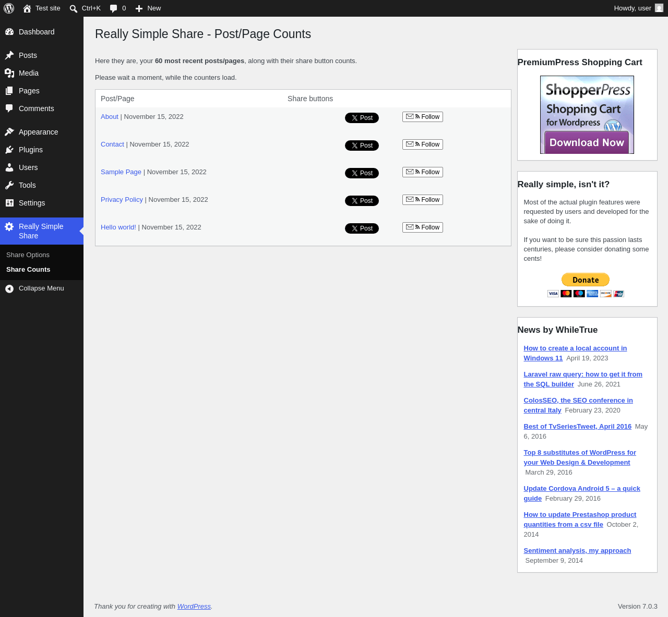
Task: Click the WordPress logo icon
Action: coord(9,8)
